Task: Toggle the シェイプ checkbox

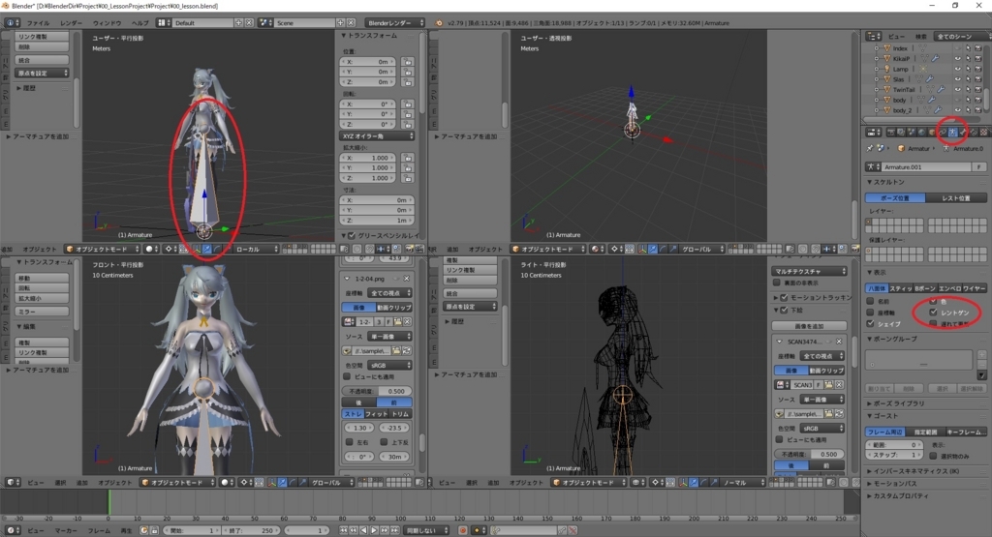Action: pyautogui.click(x=871, y=323)
